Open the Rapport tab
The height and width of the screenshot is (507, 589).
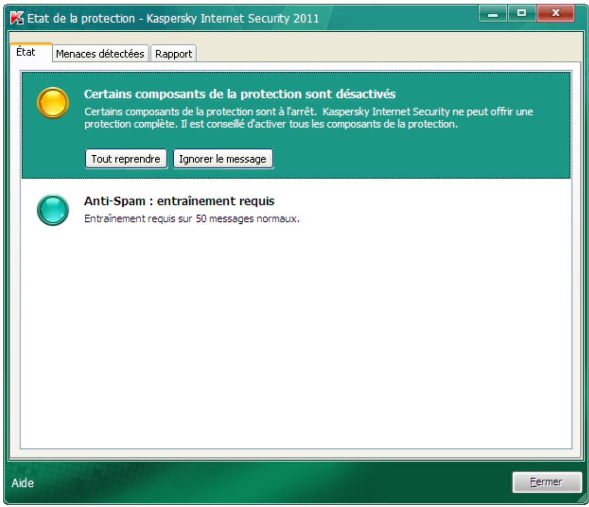[x=173, y=54]
